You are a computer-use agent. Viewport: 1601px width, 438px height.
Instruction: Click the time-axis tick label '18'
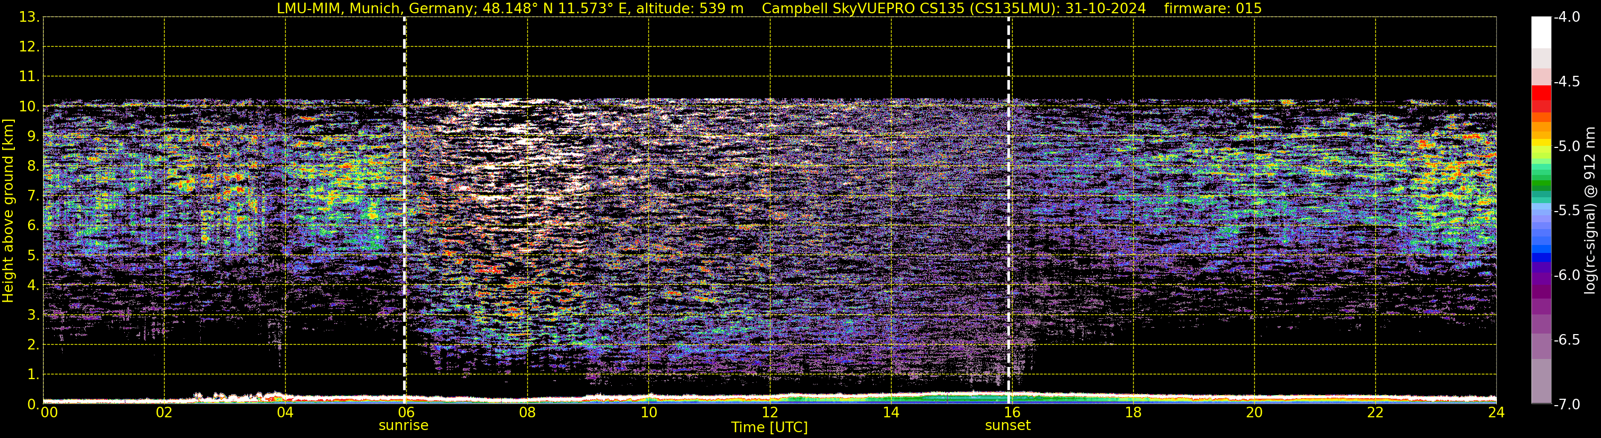coord(1134,413)
